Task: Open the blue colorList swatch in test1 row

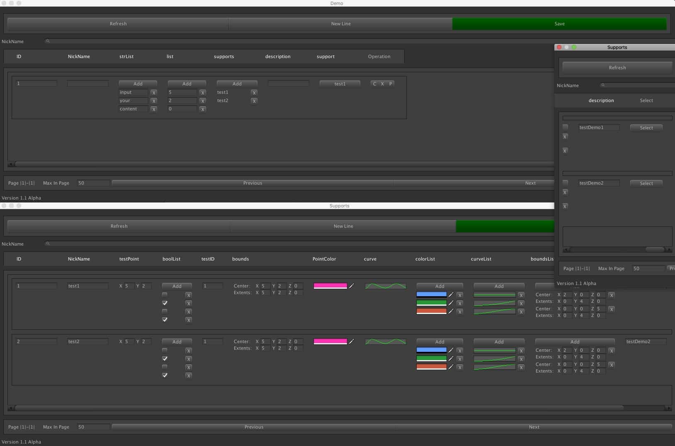Action: (431, 295)
